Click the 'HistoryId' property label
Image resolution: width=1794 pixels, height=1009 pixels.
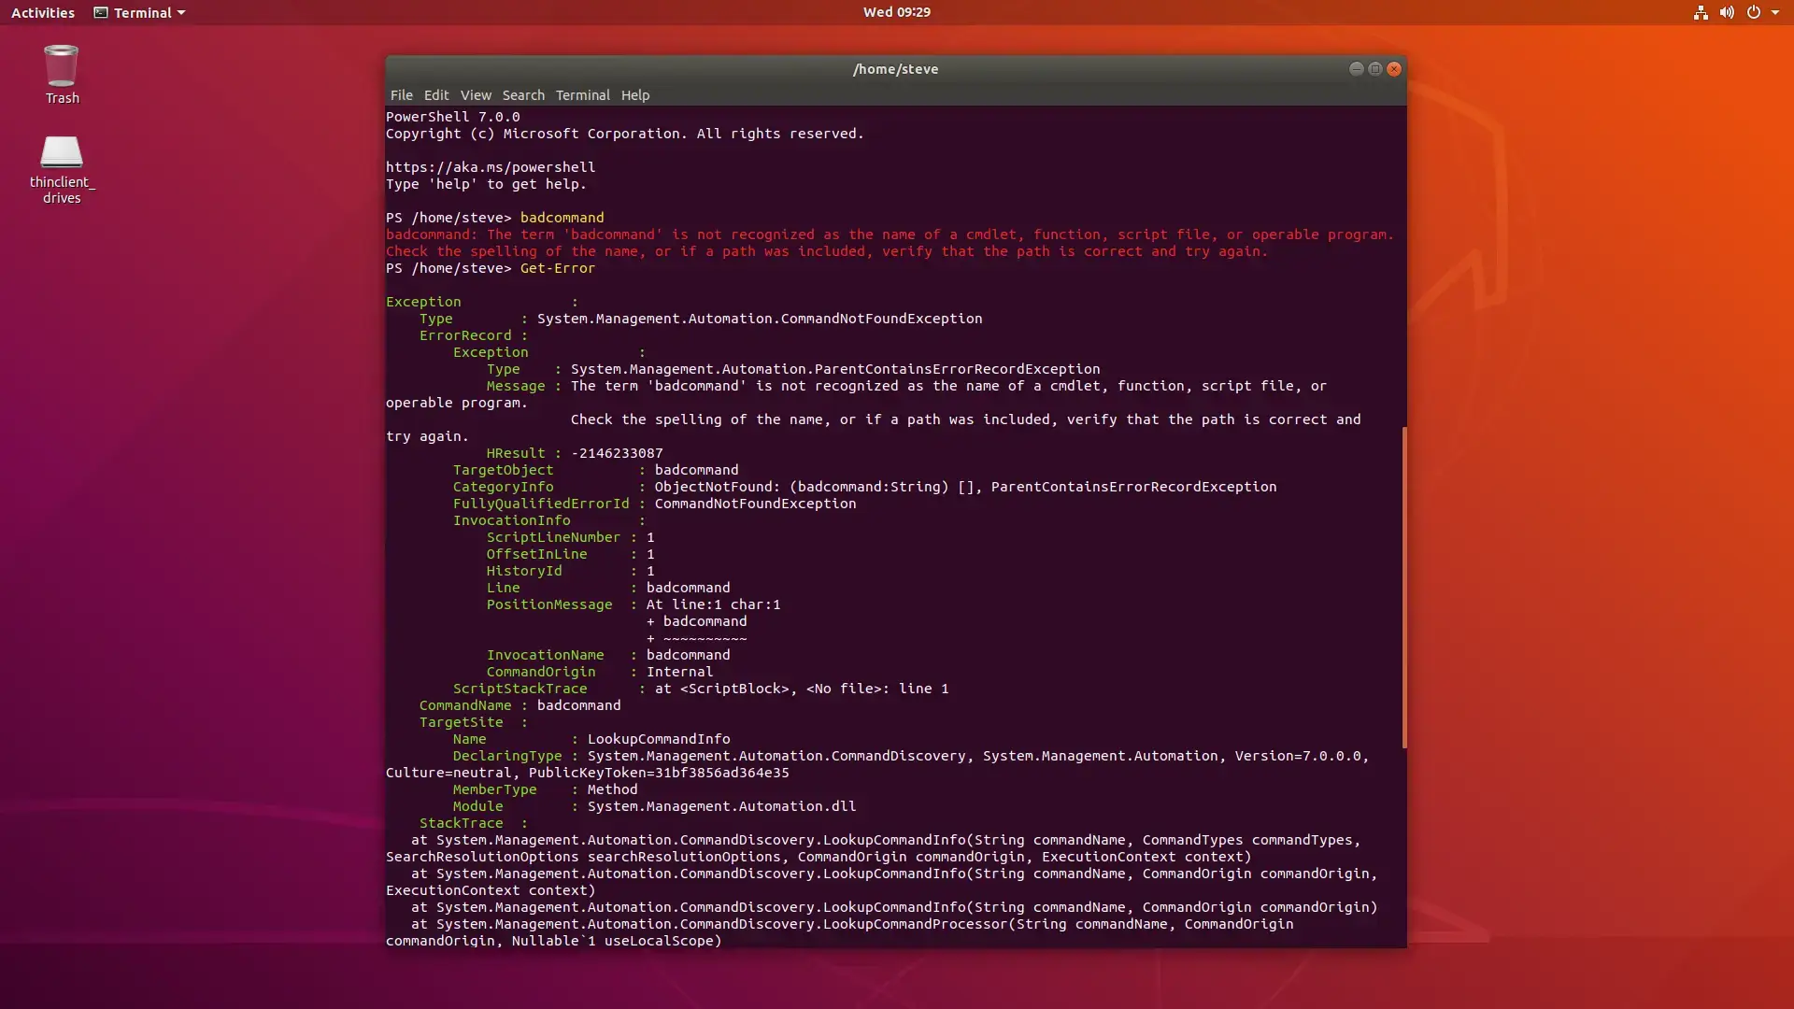(524, 571)
